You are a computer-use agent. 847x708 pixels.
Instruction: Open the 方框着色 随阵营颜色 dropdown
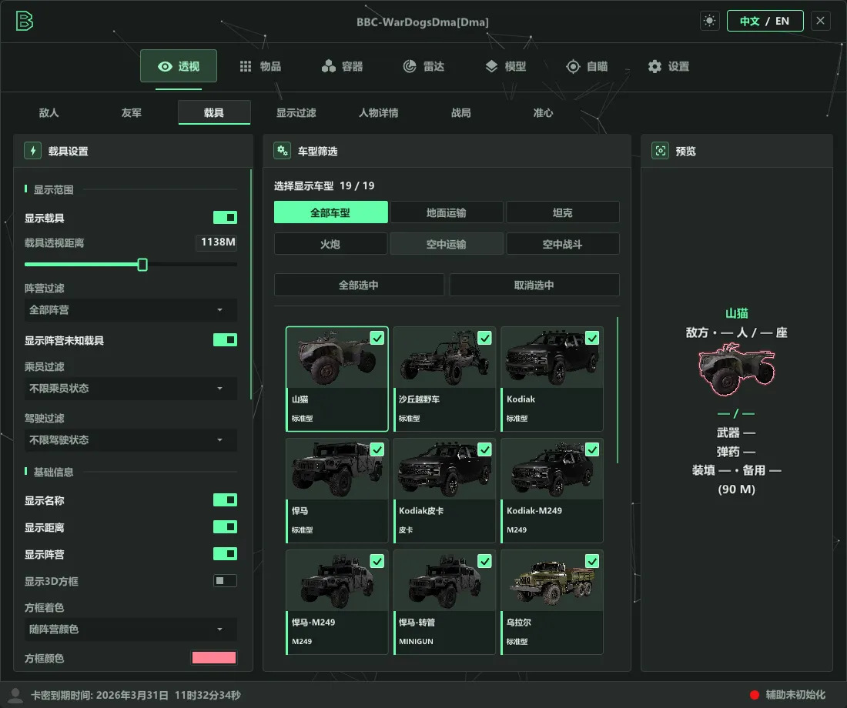(x=131, y=630)
